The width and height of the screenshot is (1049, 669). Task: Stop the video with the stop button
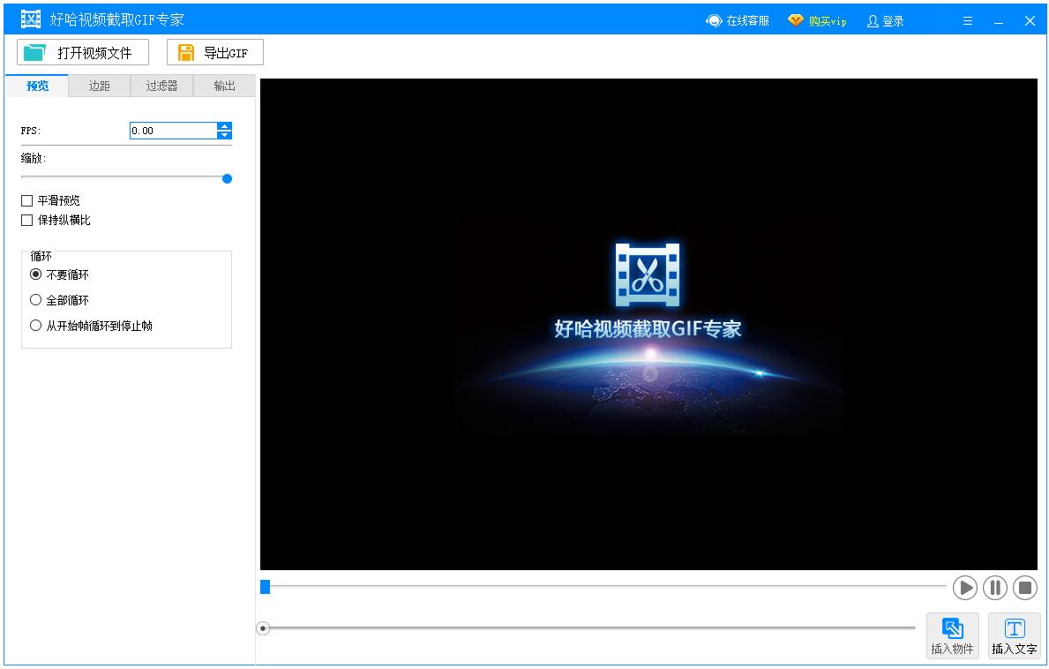pos(1024,588)
